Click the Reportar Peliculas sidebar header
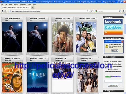Screen dimensions: 126x94 click(113, 38)
